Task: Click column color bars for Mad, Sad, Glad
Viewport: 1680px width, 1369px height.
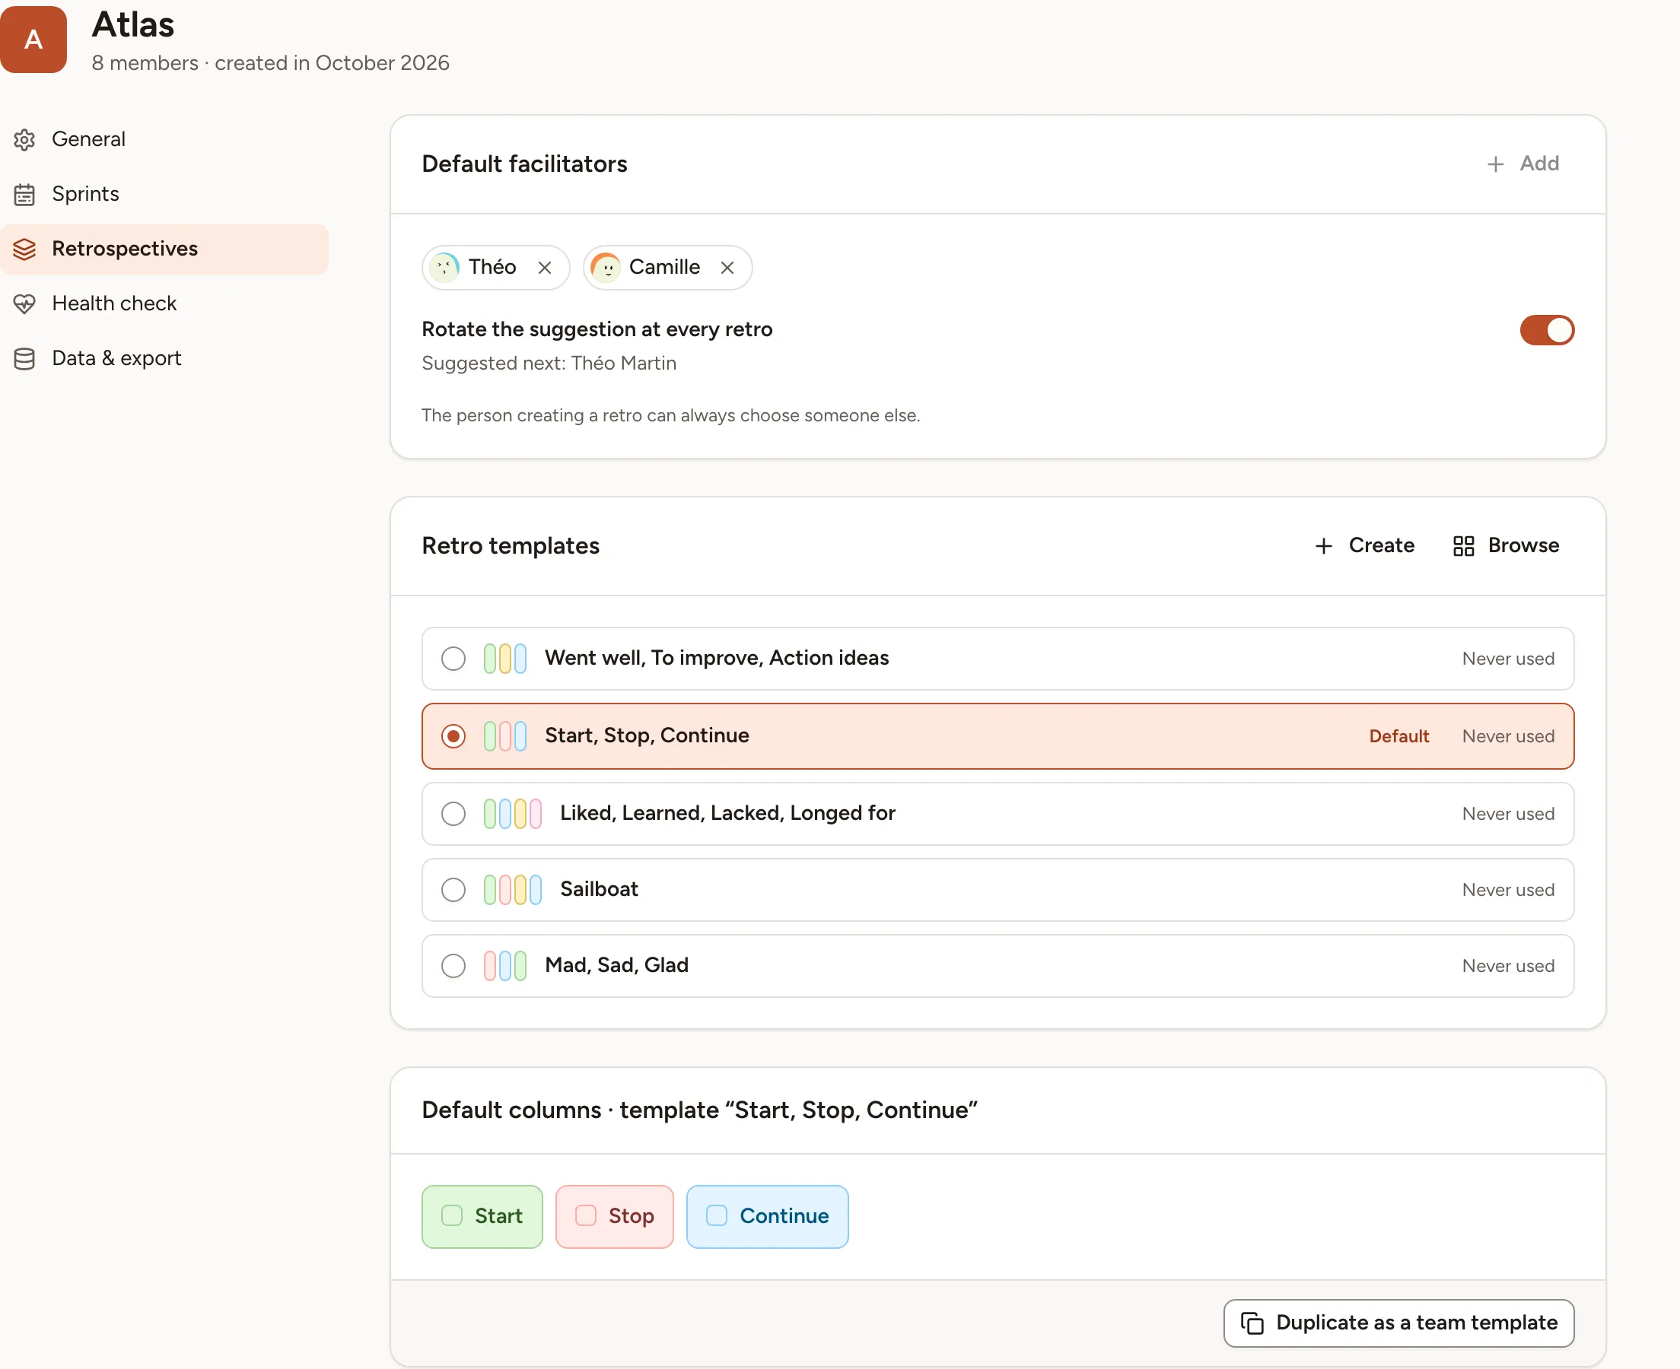Action: (x=504, y=966)
